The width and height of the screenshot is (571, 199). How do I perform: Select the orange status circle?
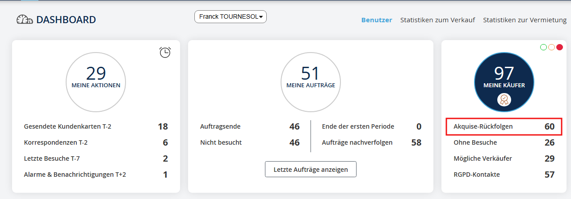click(x=551, y=47)
